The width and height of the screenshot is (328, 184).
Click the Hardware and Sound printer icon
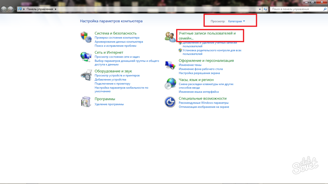point(86,75)
